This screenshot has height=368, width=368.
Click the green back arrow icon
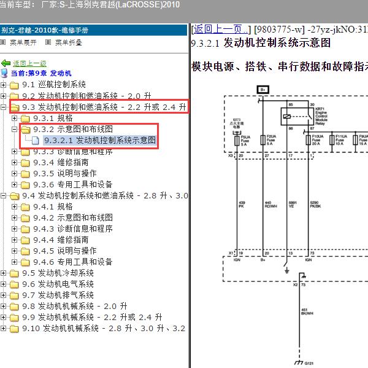(6, 63)
